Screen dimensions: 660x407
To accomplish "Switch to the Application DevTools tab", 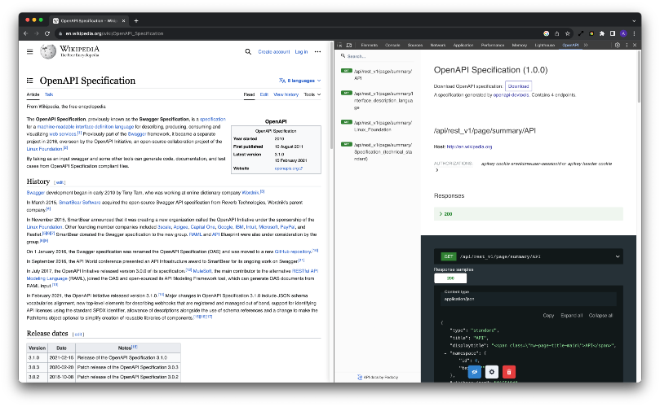I will 463,45.
